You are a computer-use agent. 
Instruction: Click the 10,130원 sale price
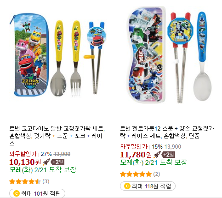(x=25, y=162)
